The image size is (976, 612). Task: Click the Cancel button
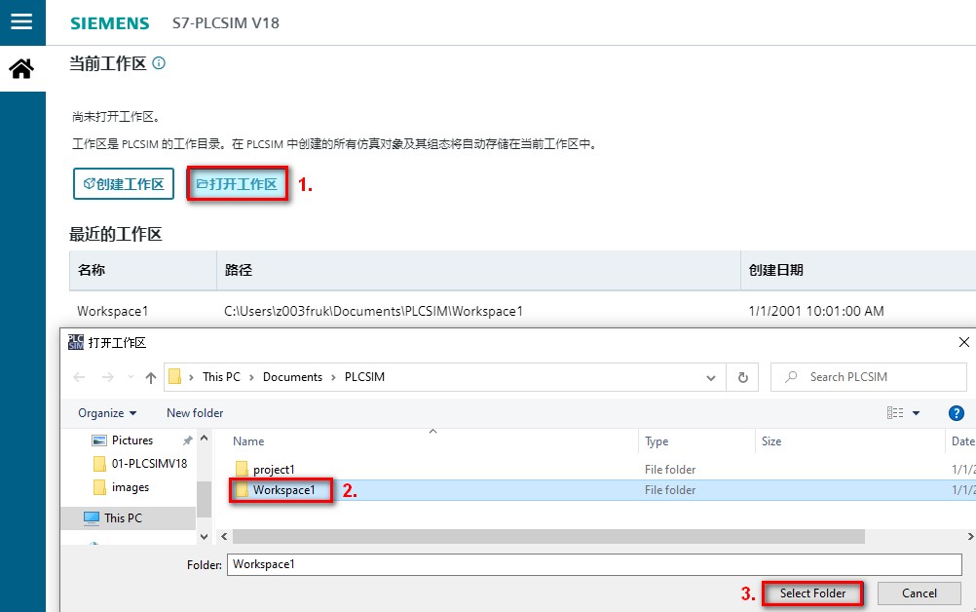pyautogui.click(x=920, y=593)
